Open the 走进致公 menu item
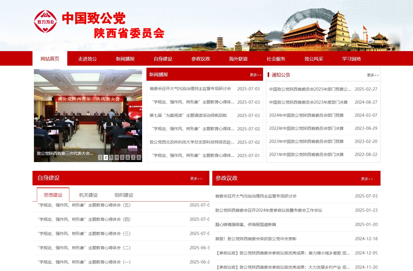Image resolution: width=413 pixels, height=271 pixels. 88,59
